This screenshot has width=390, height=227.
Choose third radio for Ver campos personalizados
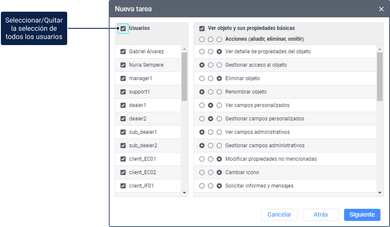click(x=219, y=105)
